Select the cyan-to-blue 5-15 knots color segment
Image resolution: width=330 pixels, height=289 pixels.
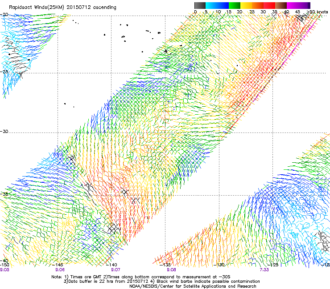click(217, 5)
